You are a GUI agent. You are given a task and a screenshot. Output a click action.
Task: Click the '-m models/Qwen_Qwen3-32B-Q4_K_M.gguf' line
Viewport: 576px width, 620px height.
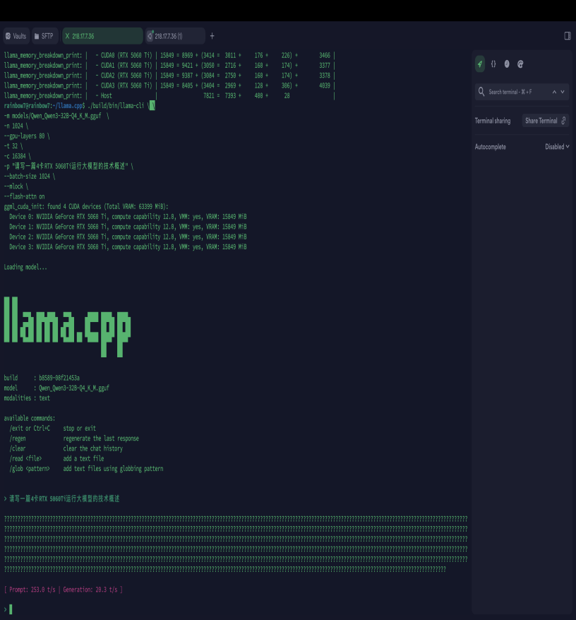pos(56,116)
